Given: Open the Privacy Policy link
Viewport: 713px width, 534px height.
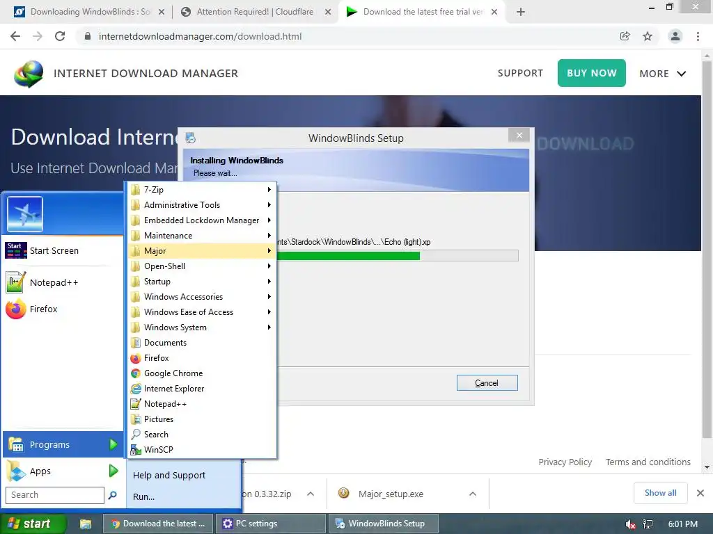Looking at the screenshot, I should [x=565, y=462].
